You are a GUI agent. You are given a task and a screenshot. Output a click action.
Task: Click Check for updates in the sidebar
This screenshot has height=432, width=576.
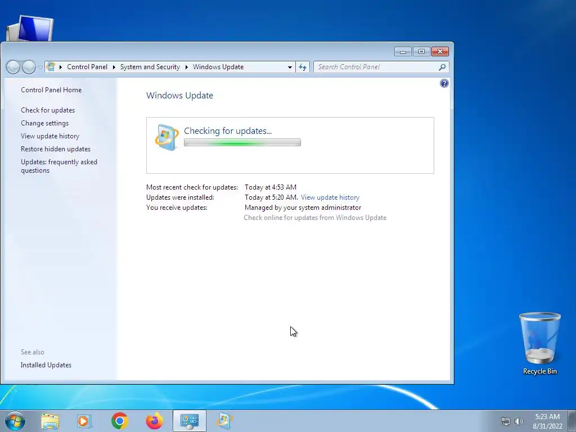[x=48, y=110]
